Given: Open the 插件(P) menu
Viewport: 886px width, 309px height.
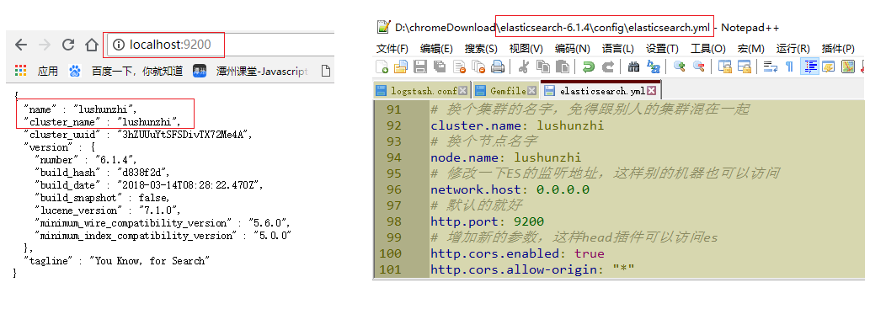Looking at the screenshot, I should (x=838, y=49).
